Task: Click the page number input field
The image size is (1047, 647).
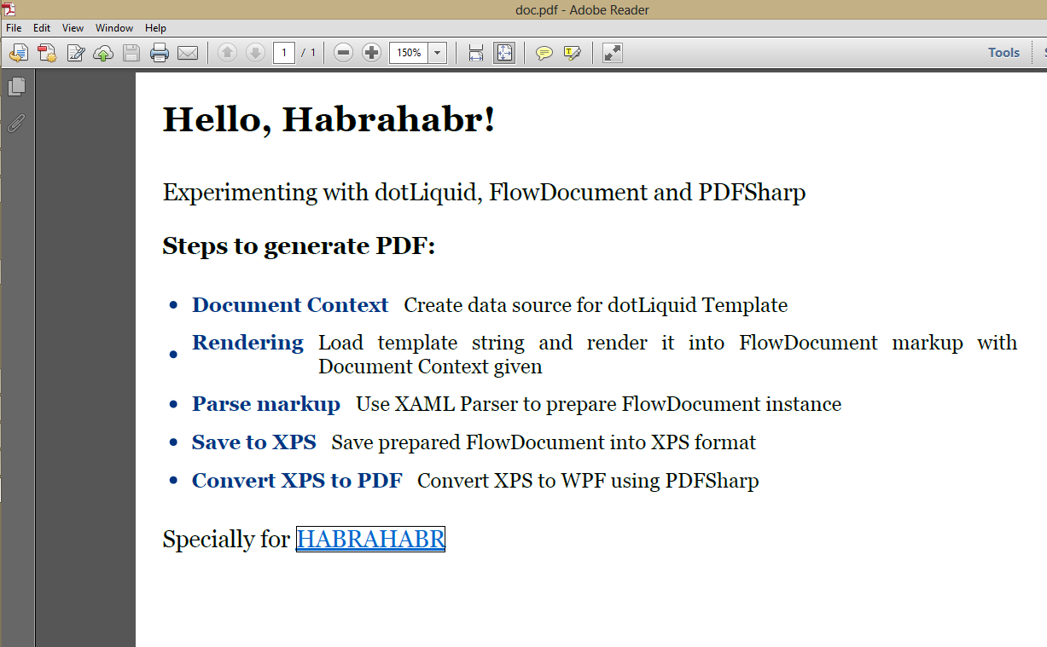Action: click(x=284, y=52)
